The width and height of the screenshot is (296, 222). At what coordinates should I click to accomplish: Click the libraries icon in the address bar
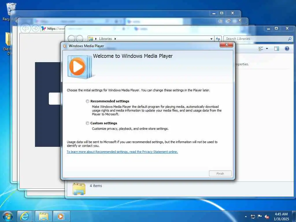pos(91,39)
